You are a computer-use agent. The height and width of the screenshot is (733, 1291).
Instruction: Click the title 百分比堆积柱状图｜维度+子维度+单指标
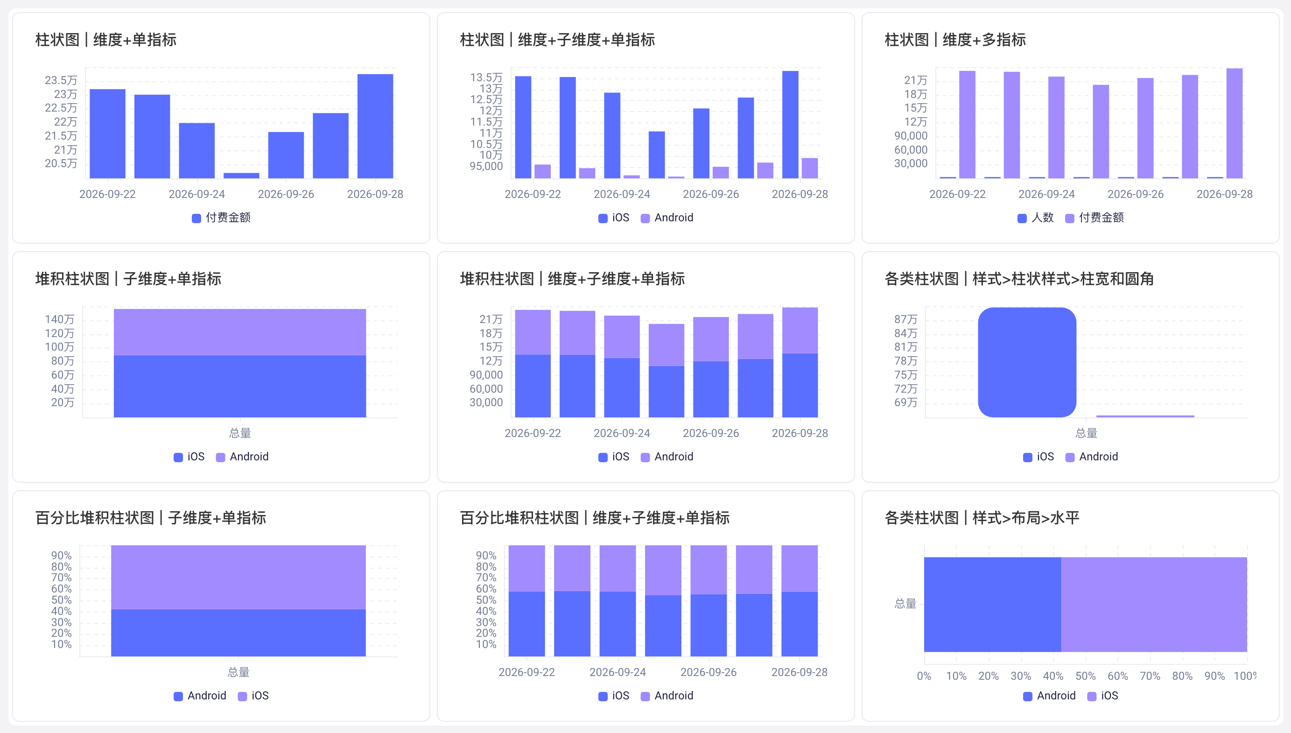click(595, 518)
